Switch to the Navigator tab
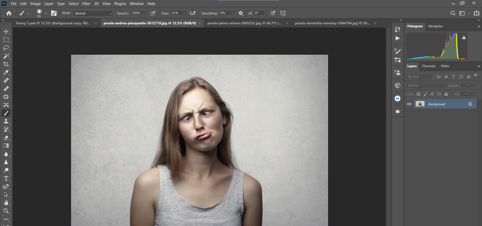 point(436,26)
